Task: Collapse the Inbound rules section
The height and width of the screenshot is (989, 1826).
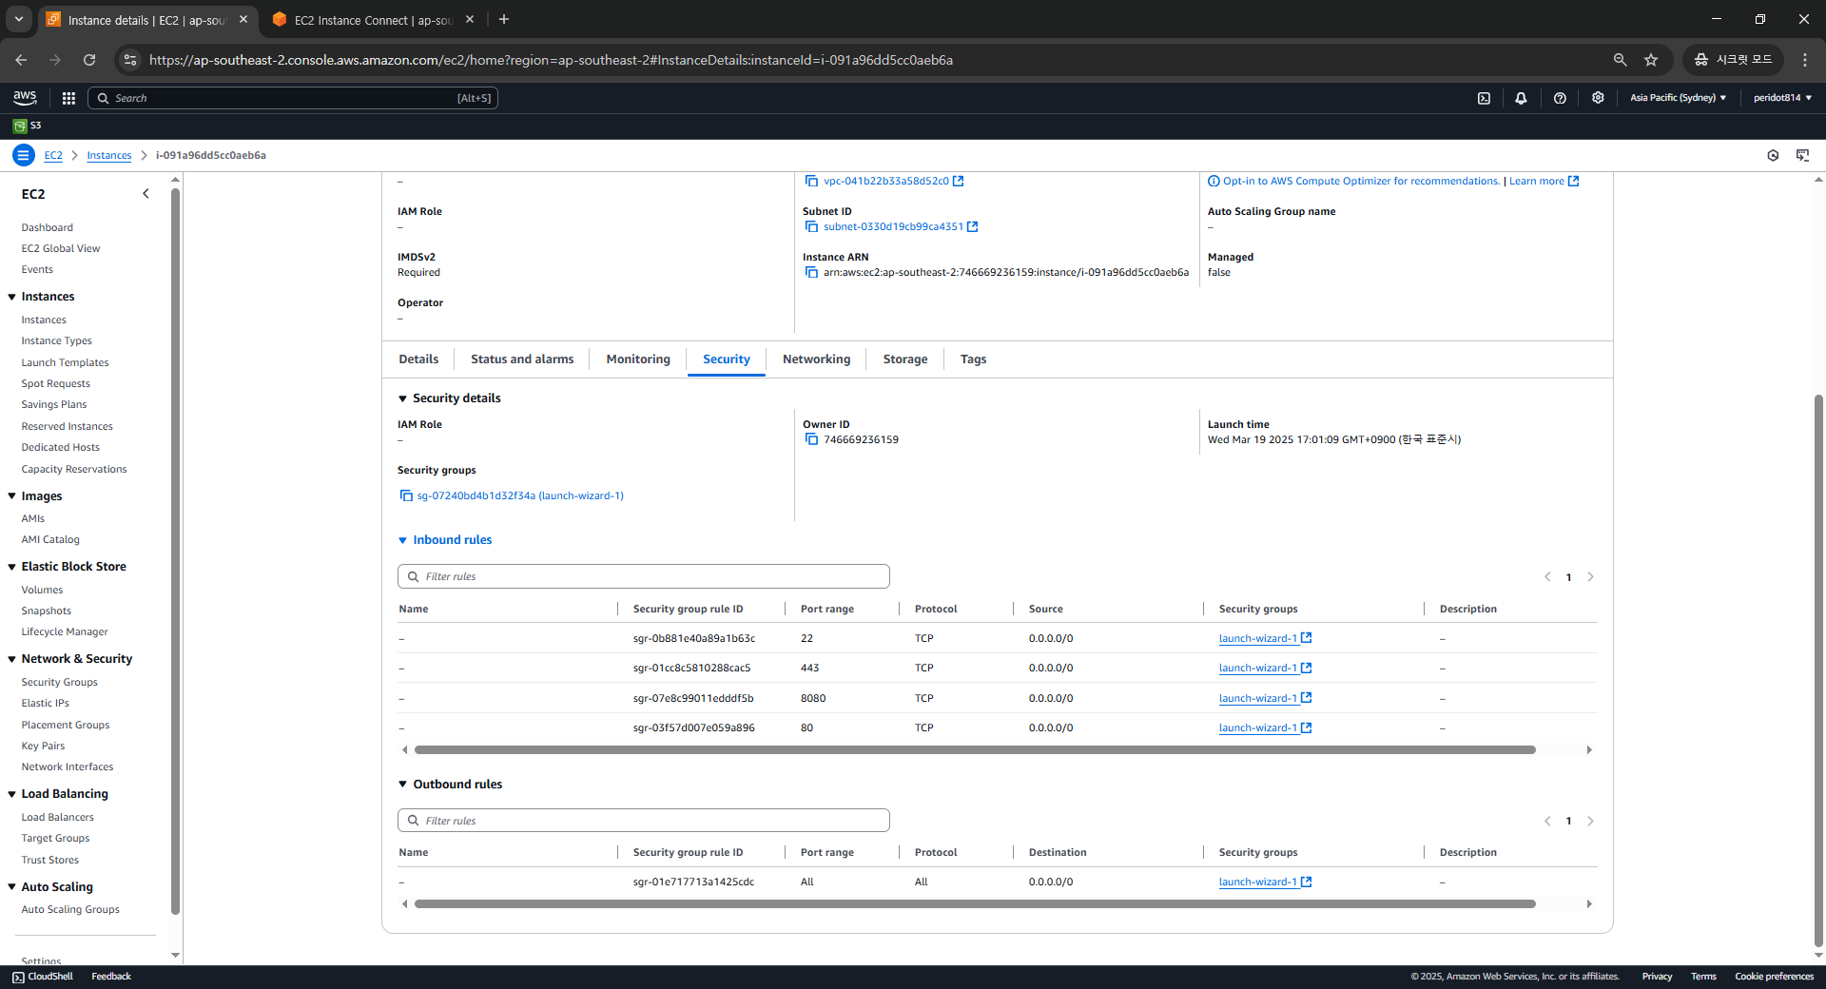Action: tap(402, 540)
